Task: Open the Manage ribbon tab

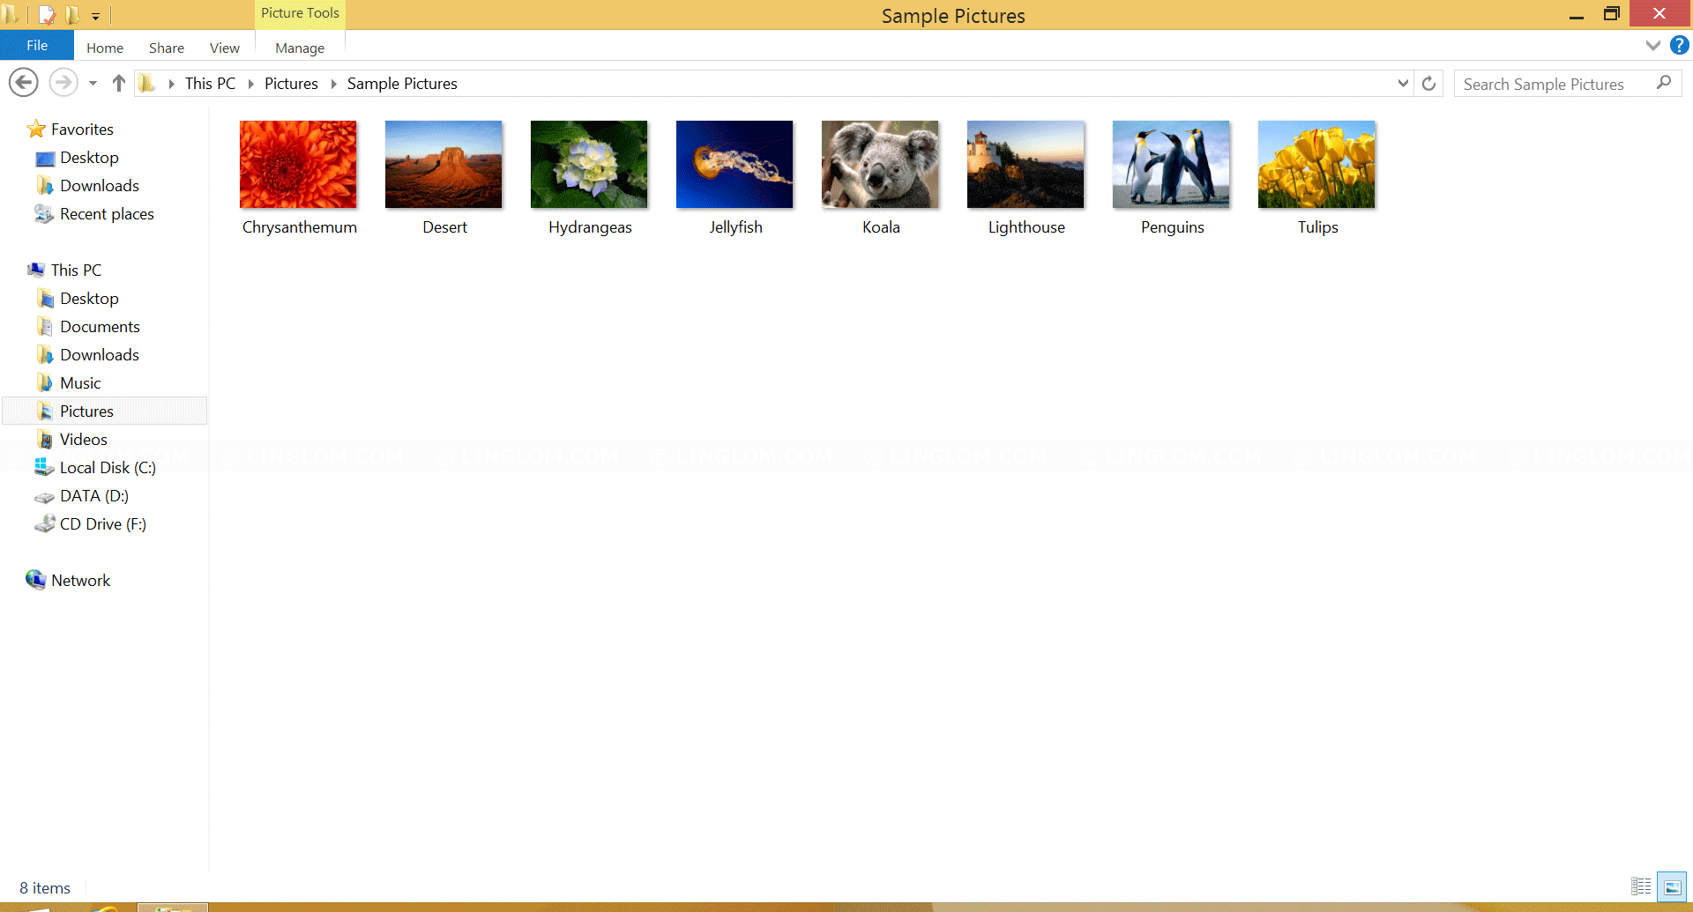Action: (x=300, y=48)
